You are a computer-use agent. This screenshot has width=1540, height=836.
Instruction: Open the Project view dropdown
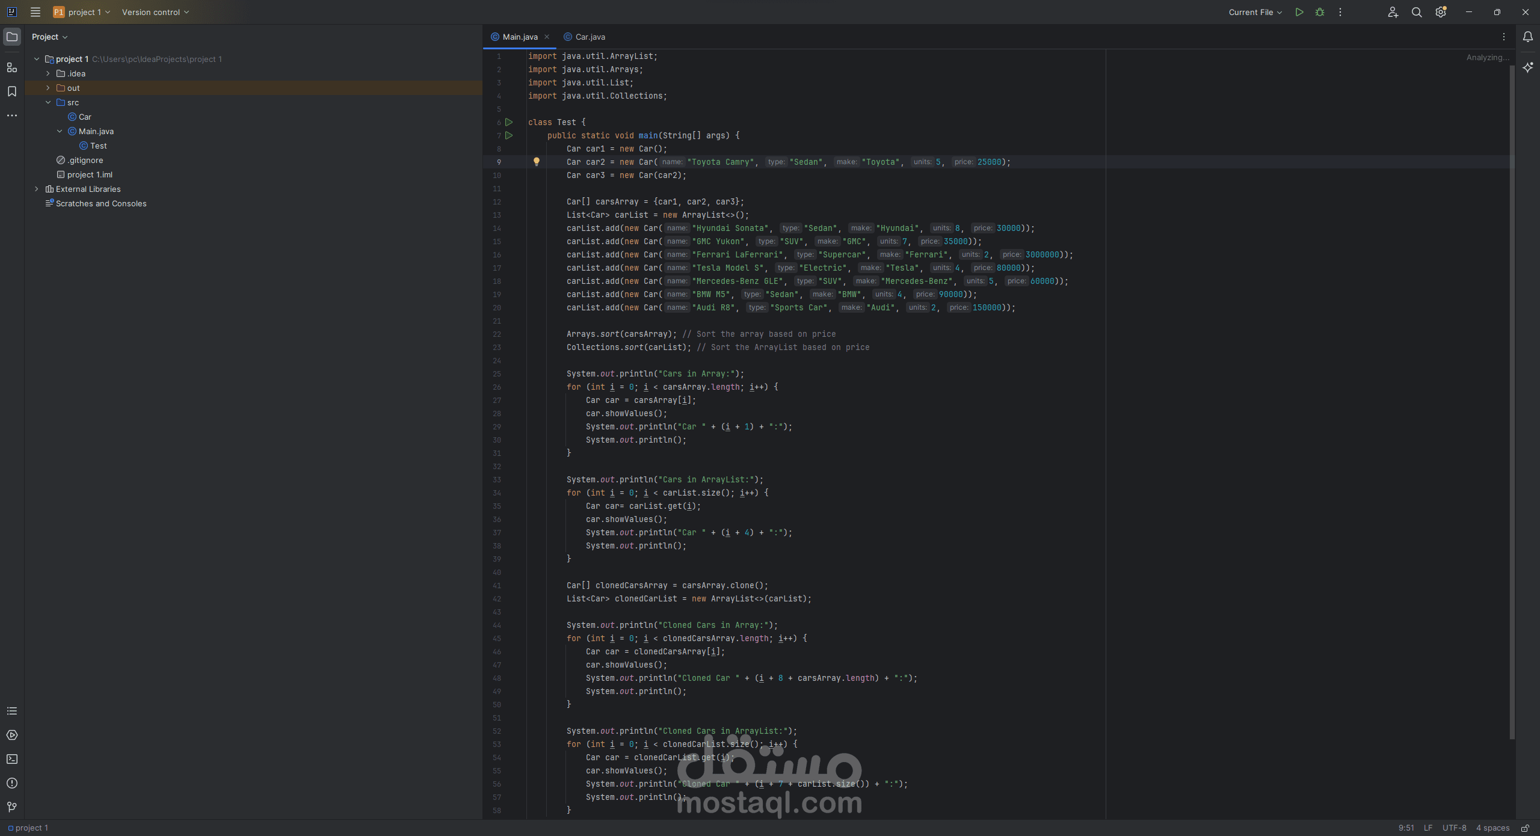[x=49, y=37]
